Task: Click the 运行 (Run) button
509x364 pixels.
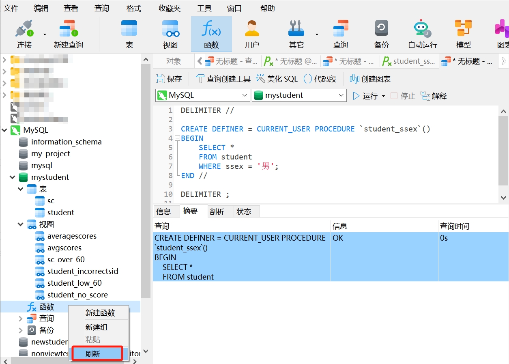Action: [365, 96]
